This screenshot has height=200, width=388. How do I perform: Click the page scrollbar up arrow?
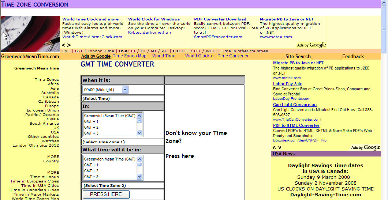click(384, 3)
